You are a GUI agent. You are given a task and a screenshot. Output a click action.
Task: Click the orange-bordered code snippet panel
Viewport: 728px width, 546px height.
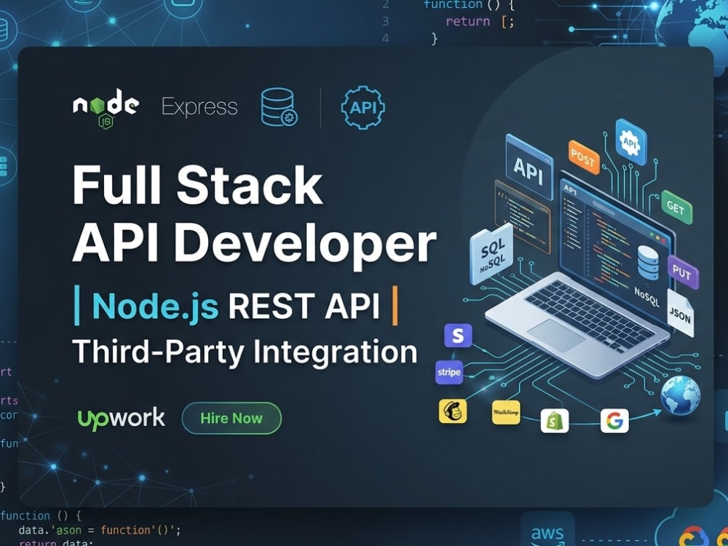pos(523,217)
